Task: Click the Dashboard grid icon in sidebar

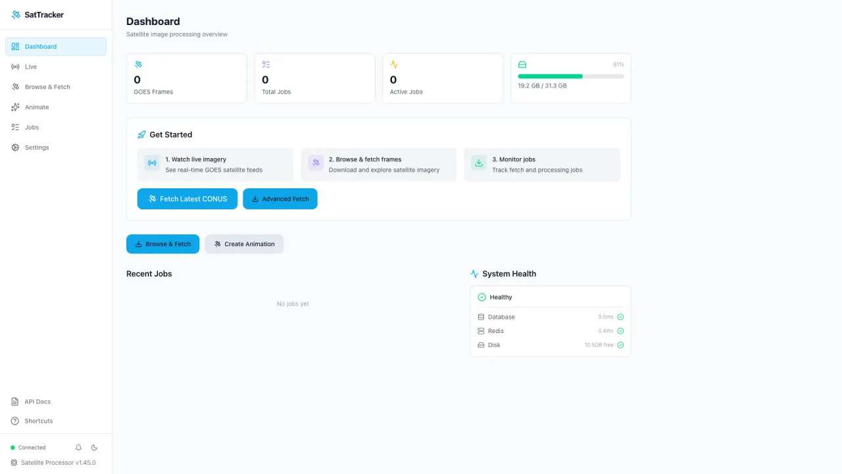Action: coord(16,47)
